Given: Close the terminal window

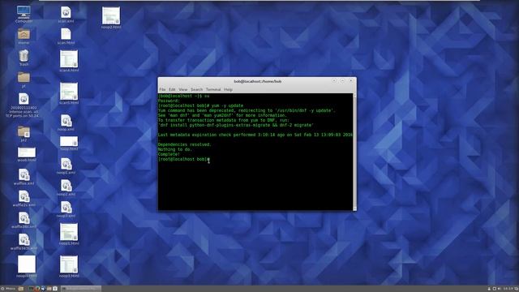Looking at the screenshot, I should (351, 81).
